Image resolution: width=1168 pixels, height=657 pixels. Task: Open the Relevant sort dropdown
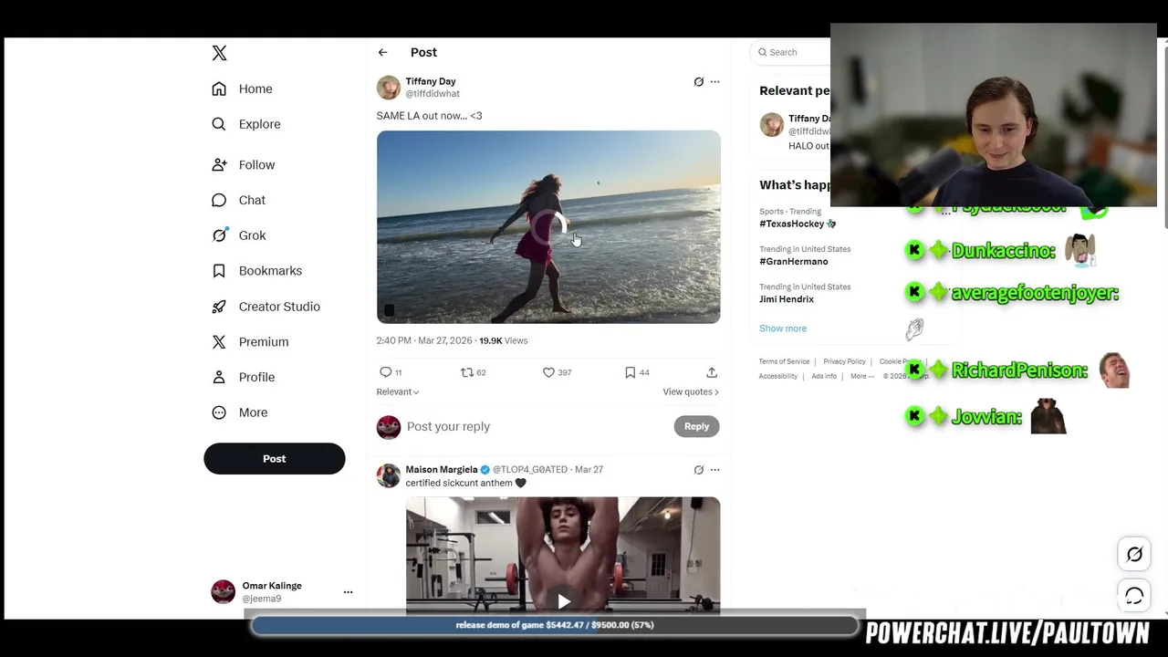click(x=398, y=391)
